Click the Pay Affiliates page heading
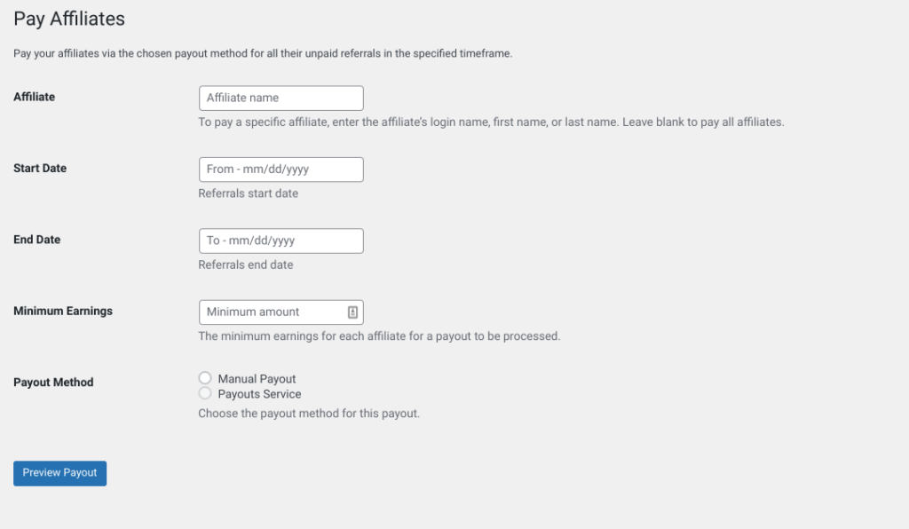909x529 pixels. pos(69,19)
